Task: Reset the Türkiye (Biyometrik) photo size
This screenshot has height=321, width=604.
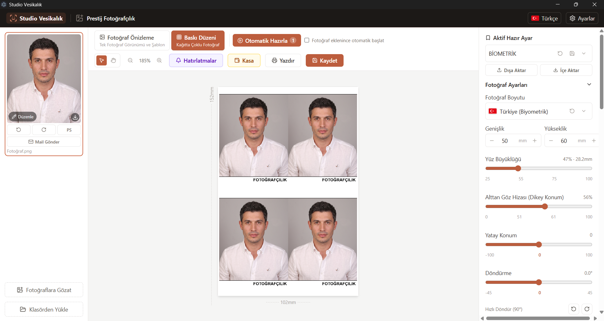Action: pos(572,111)
